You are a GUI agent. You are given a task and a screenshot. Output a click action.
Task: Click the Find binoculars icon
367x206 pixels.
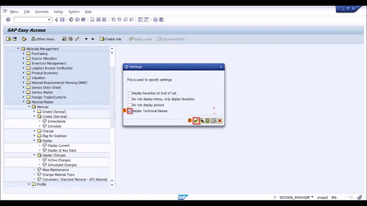click(x=98, y=20)
